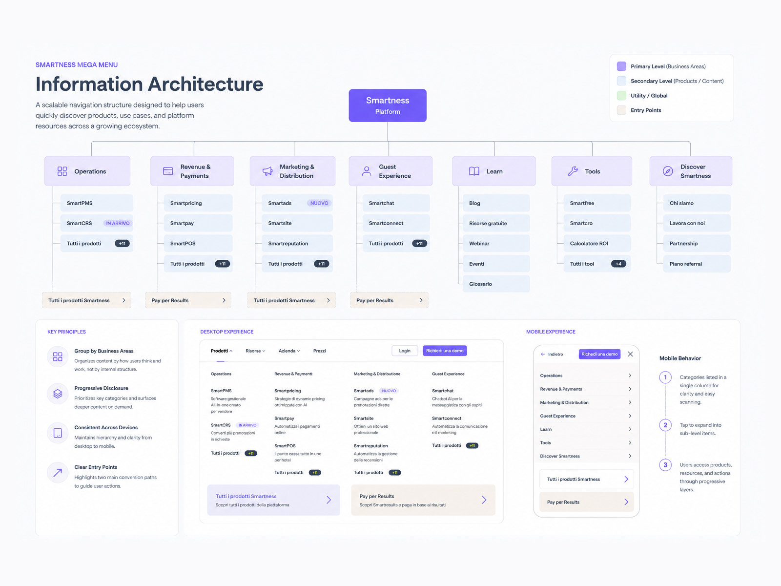Expand Guest Experience in the mobile menu
This screenshot has height=586, width=781.
586,416
